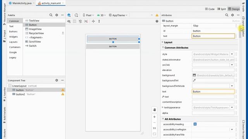The image size is (248, 139).
Task: Minimize the Palette panel
Action: (x=62, y=15)
